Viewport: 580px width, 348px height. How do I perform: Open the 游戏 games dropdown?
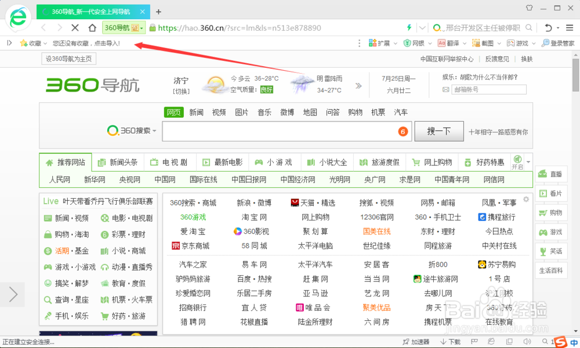pos(521,43)
